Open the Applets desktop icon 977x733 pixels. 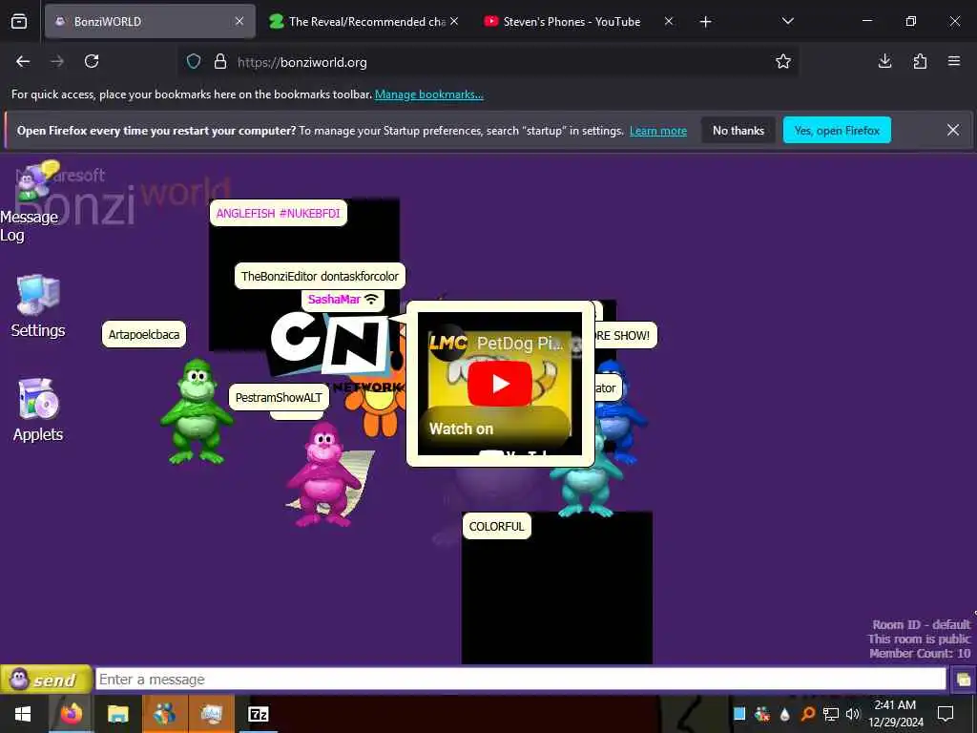(38, 410)
